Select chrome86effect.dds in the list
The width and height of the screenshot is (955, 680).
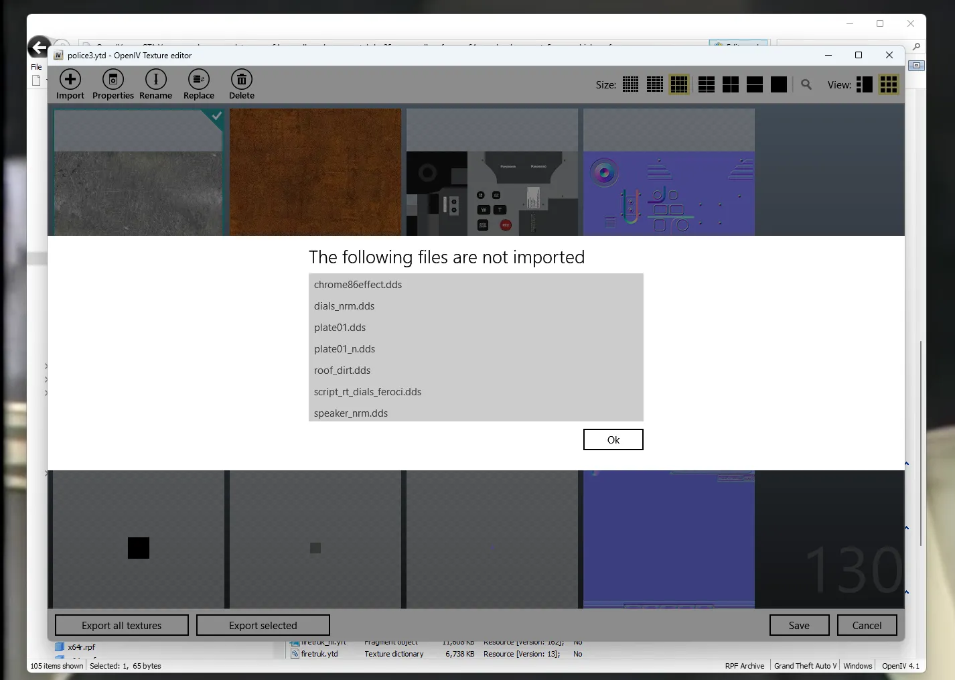358,285
